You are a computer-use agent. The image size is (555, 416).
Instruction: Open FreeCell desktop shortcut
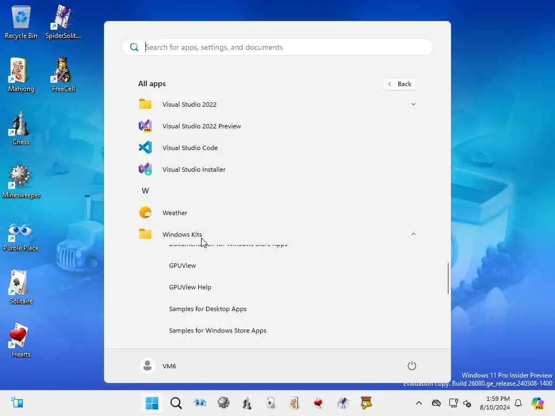point(63,75)
